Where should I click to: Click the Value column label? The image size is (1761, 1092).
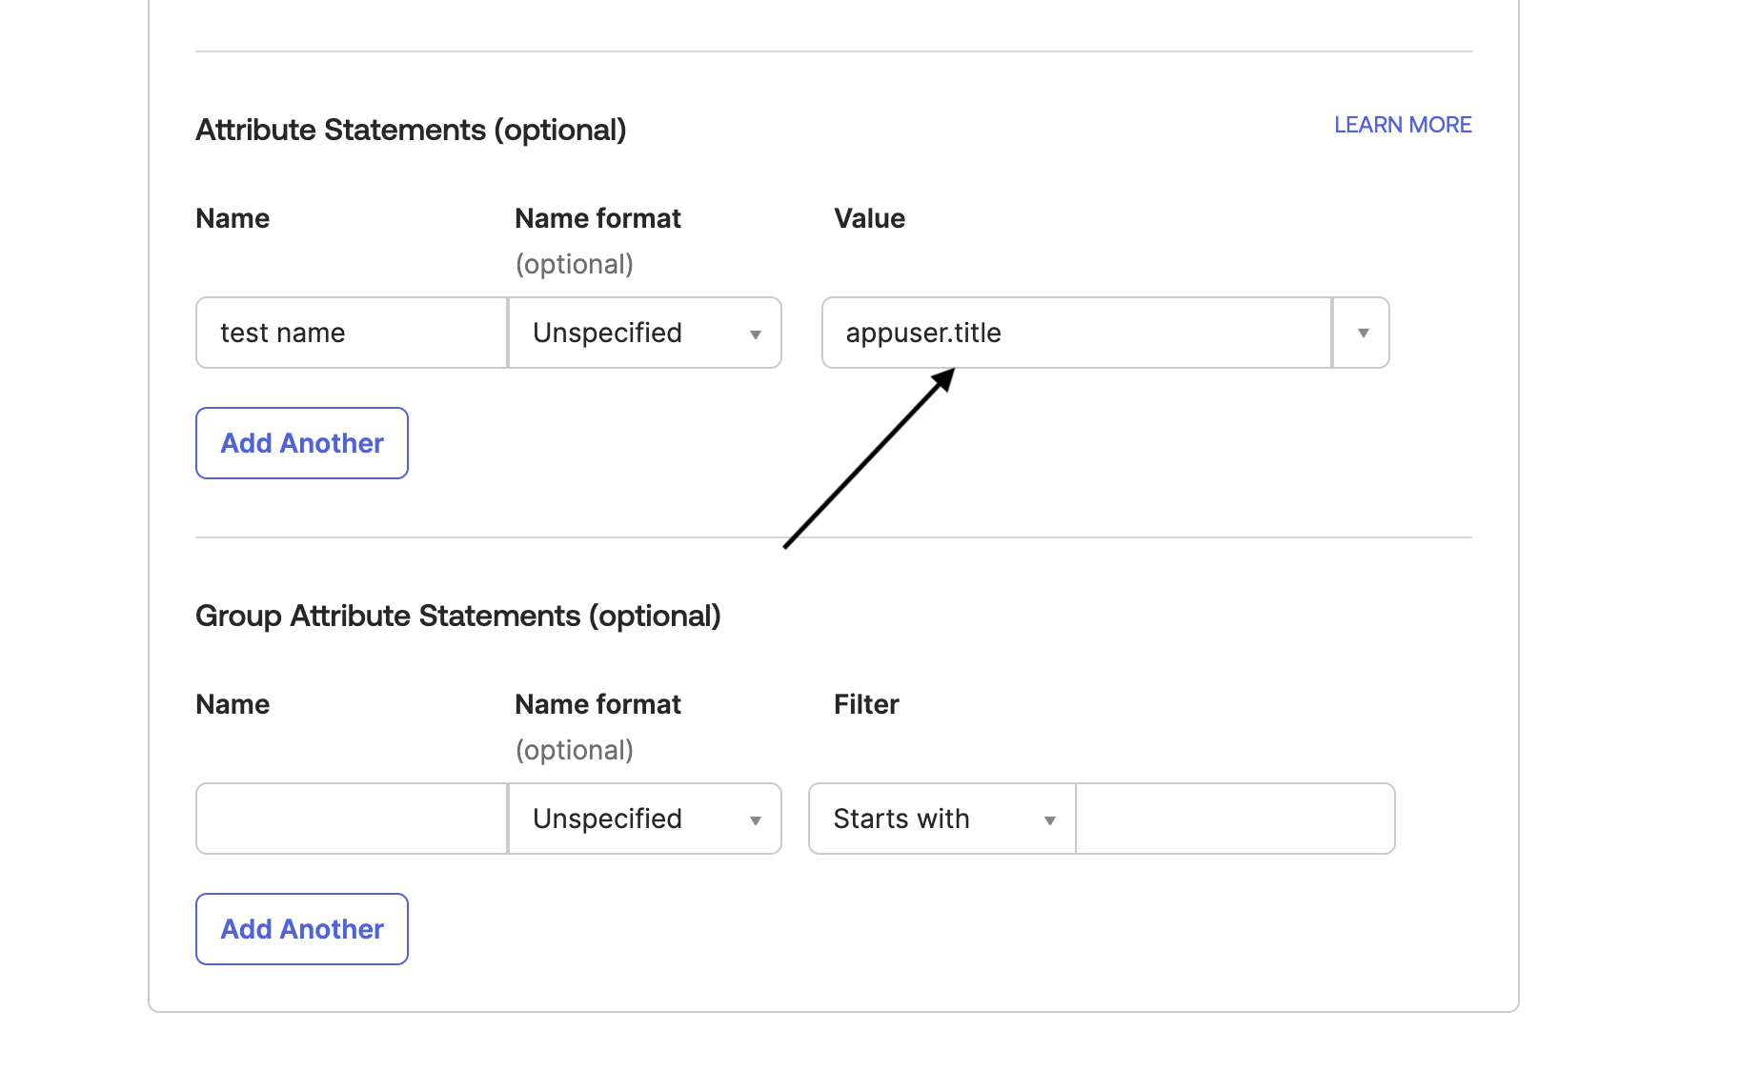(869, 218)
